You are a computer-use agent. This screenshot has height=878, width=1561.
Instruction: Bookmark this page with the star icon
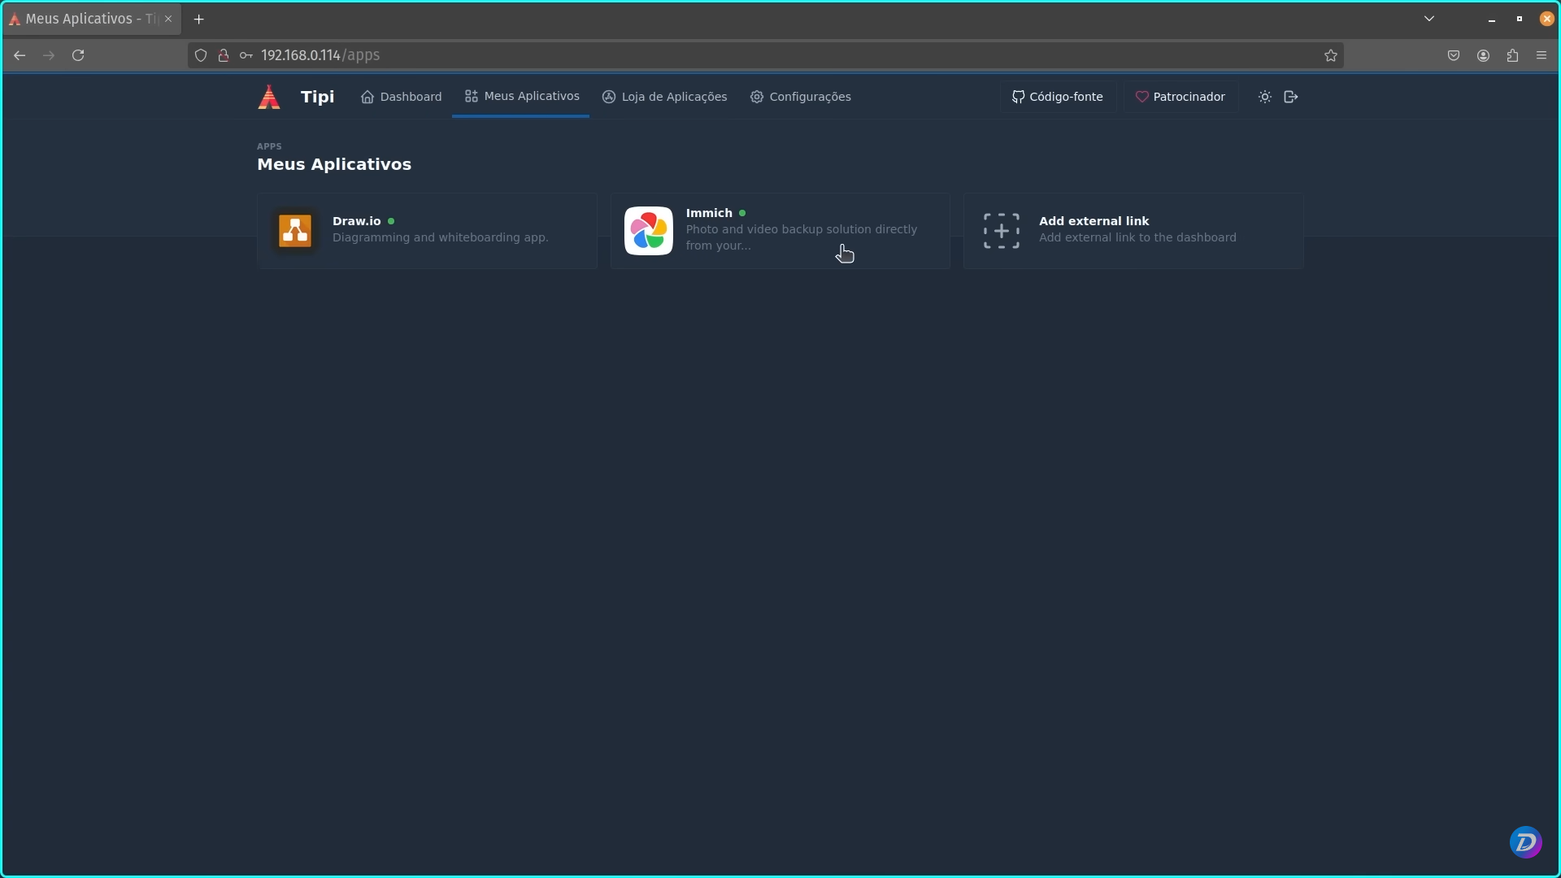click(1331, 55)
